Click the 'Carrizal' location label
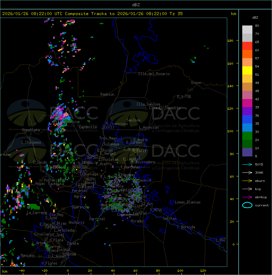 [x=97, y=219]
